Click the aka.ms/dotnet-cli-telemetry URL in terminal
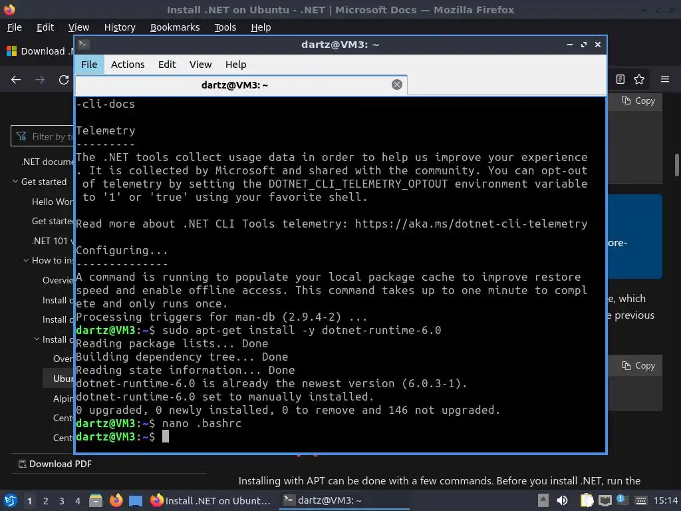The image size is (681, 511). pos(471,224)
